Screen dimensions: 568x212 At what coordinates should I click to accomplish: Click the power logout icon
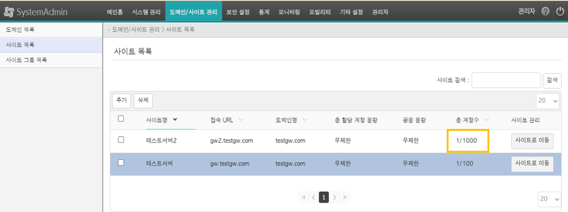[560, 12]
